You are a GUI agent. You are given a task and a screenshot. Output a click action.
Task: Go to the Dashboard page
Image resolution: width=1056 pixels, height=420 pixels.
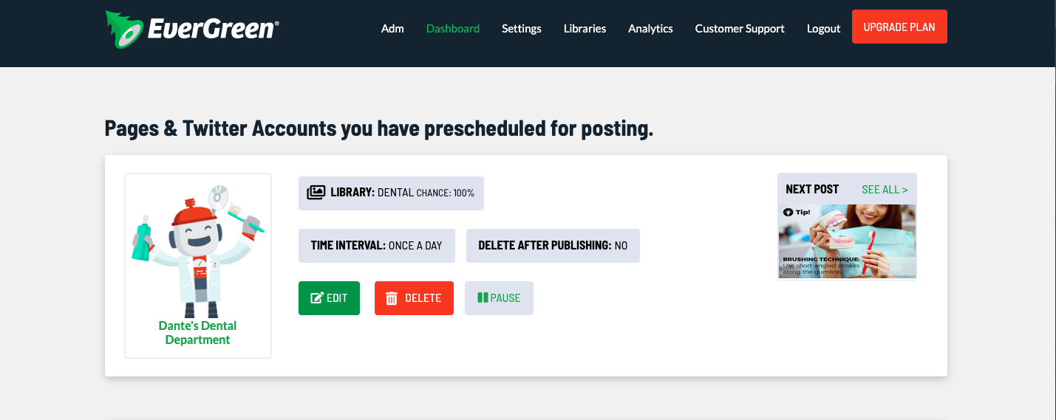point(453,29)
